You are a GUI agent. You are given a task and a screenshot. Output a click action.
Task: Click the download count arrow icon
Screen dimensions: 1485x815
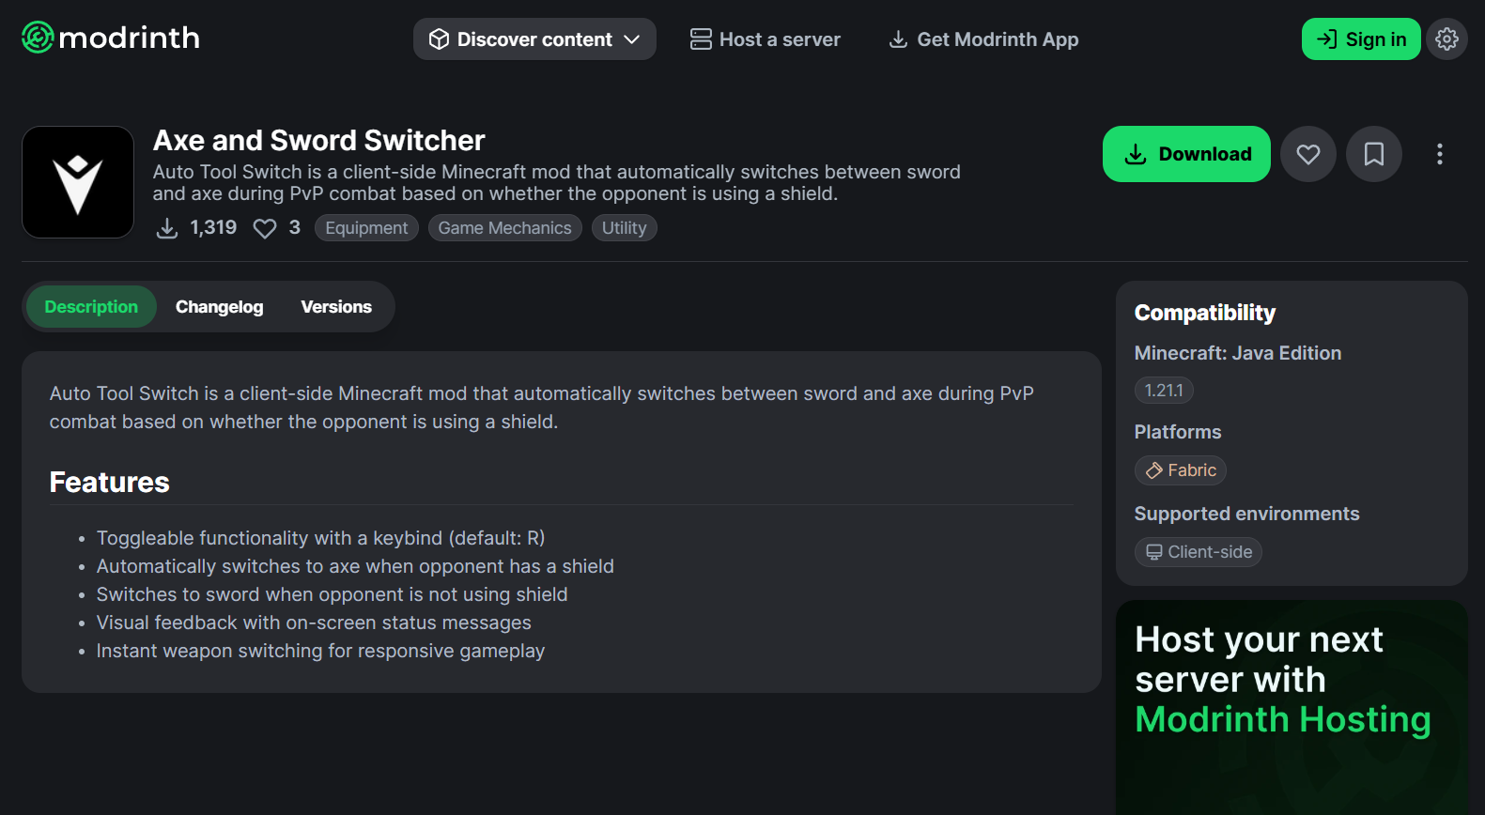click(x=167, y=228)
